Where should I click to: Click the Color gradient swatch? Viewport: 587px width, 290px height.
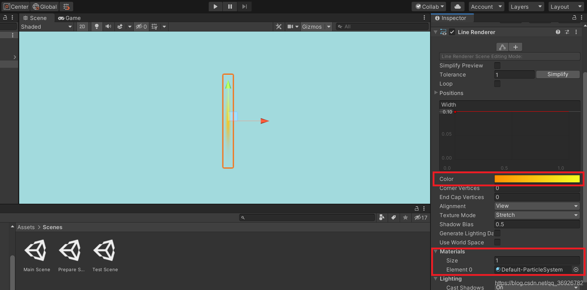pyautogui.click(x=537, y=179)
